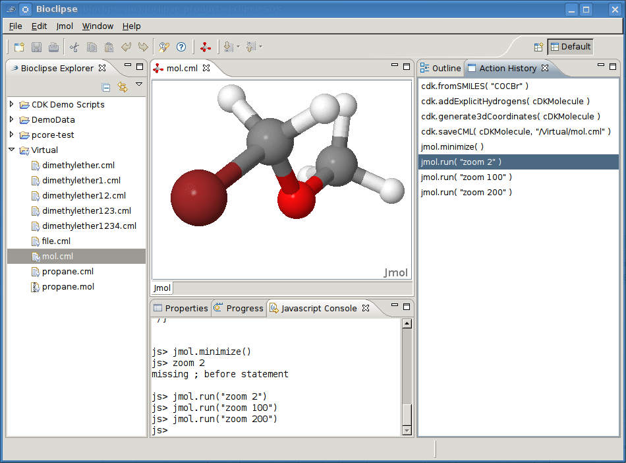Collapse the Virtual folder
The height and width of the screenshot is (463, 626).
(x=12, y=150)
